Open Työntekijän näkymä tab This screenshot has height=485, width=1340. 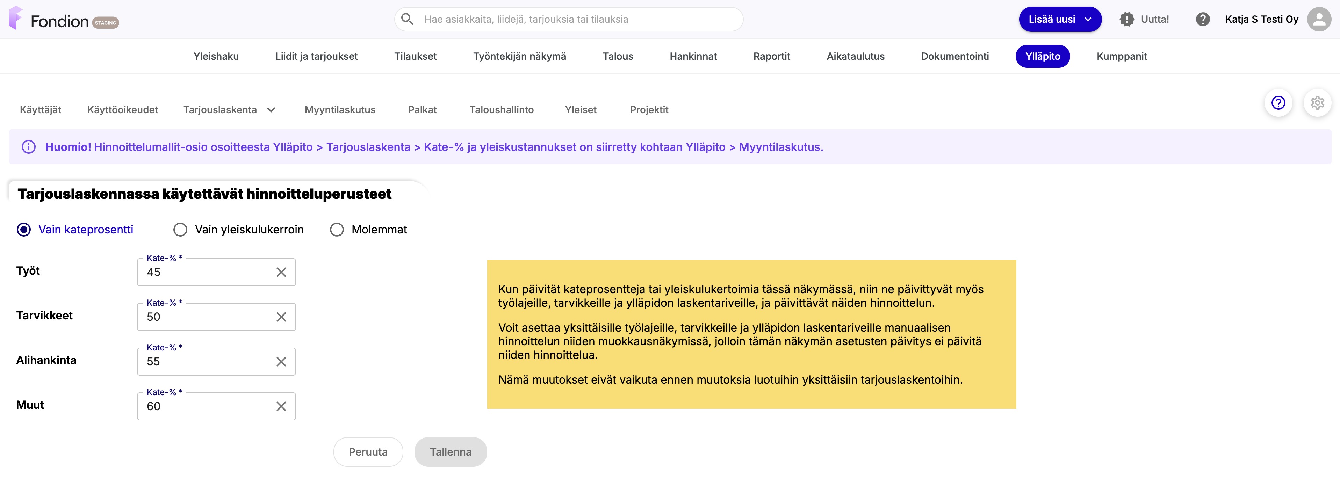(519, 56)
